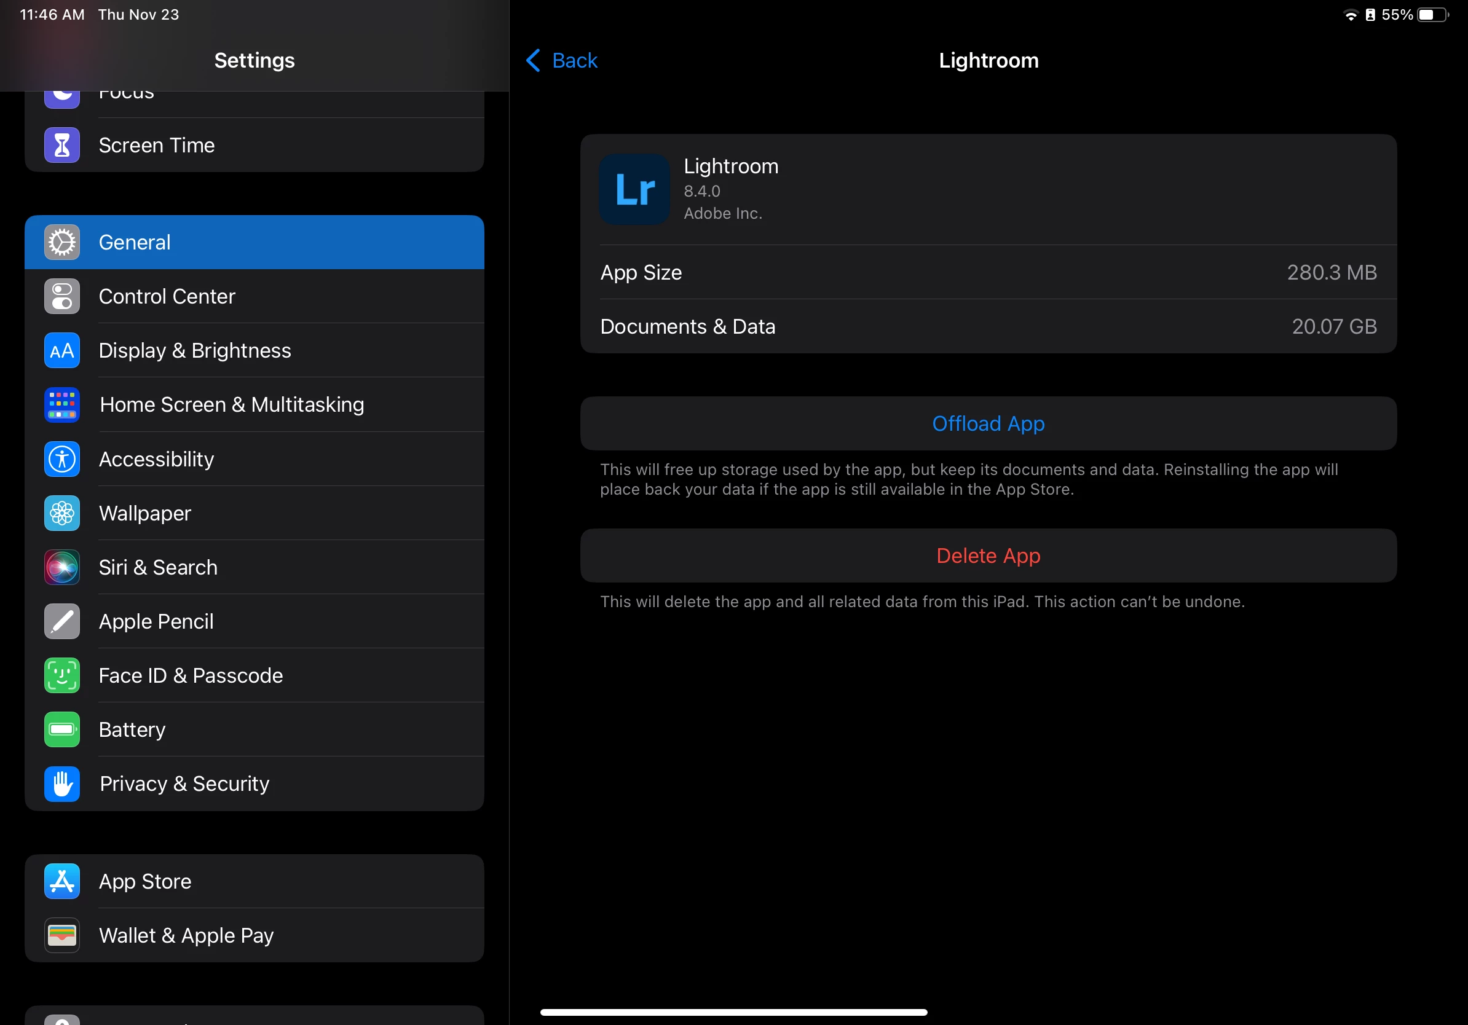The width and height of the screenshot is (1468, 1025).
Task: Tap the Display & Brightness AA icon
Action: pyautogui.click(x=62, y=351)
